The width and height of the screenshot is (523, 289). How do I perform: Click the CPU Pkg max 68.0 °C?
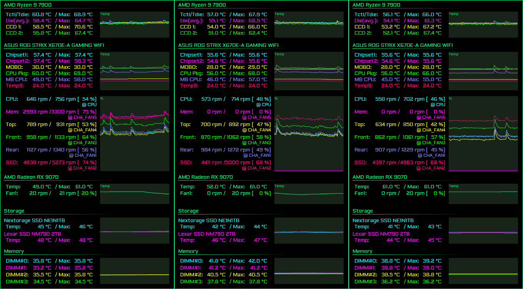(257, 73)
